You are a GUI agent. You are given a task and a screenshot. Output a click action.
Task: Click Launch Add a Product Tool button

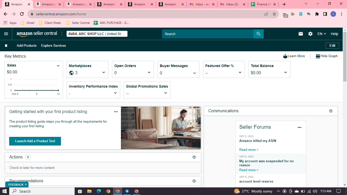pyautogui.click(x=35, y=141)
